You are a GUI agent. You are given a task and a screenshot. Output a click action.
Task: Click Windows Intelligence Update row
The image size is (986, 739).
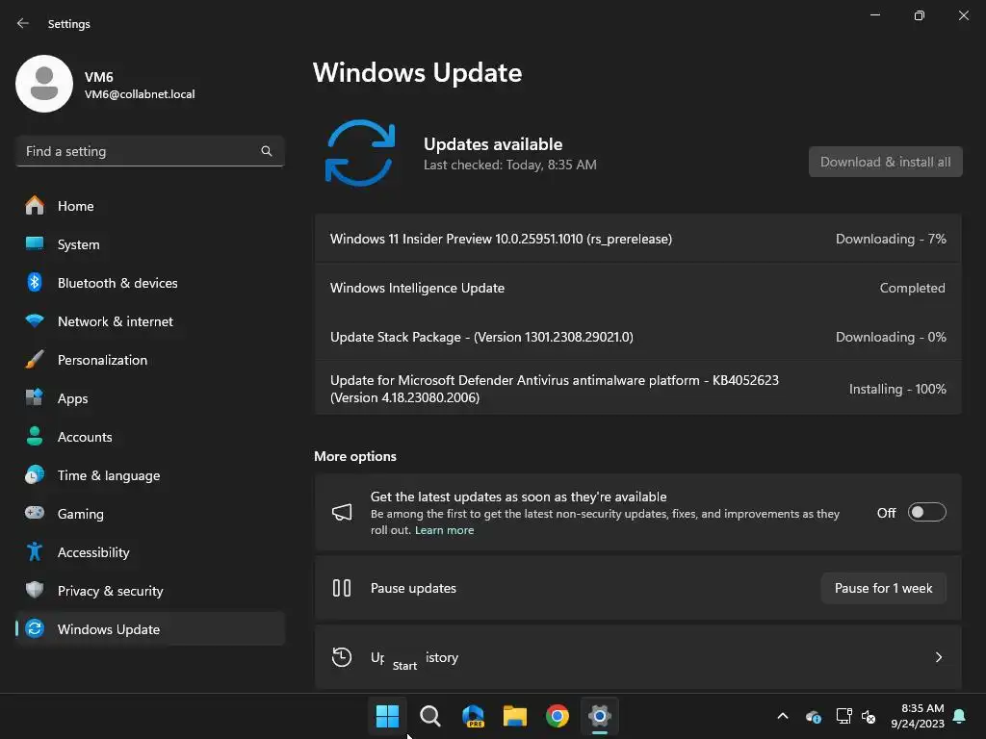click(x=638, y=288)
